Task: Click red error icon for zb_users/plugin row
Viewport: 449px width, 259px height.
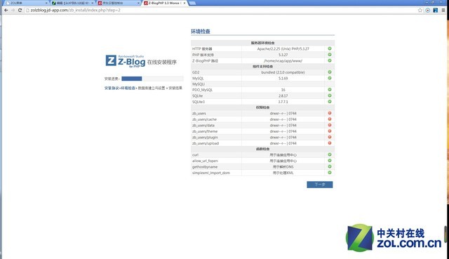Action: (330, 138)
